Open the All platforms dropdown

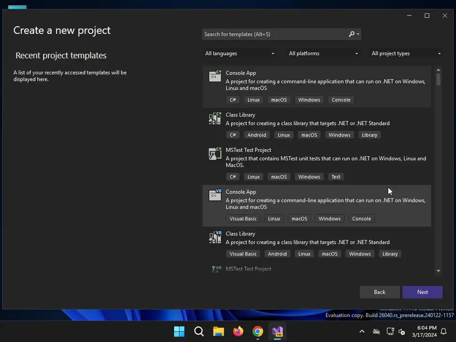click(323, 53)
